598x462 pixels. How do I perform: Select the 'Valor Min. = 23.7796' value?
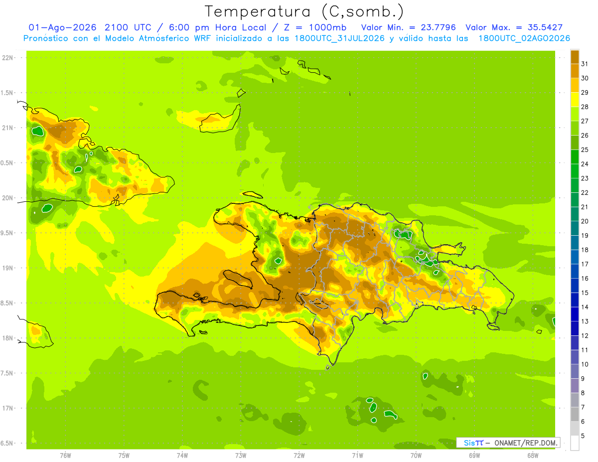408,27
